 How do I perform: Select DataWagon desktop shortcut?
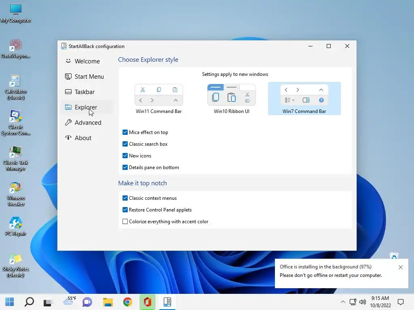(16, 48)
